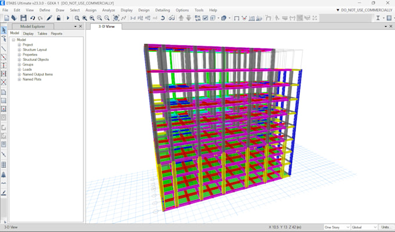Image resolution: width=395 pixels, height=232 pixels.
Task: Expand the Structure Layout node
Action: tap(19, 49)
